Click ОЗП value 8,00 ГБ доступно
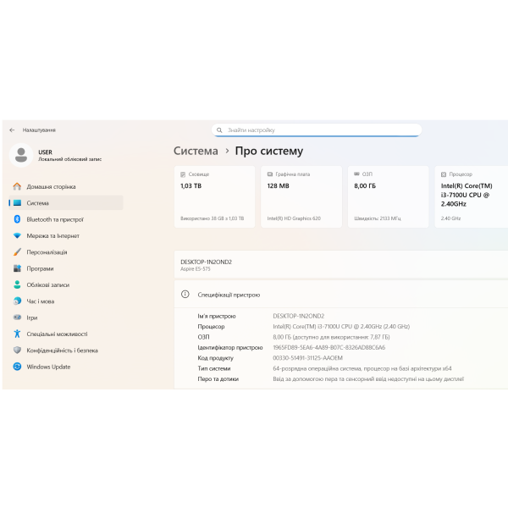The height and width of the screenshot is (508, 508). [x=331, y=337]
